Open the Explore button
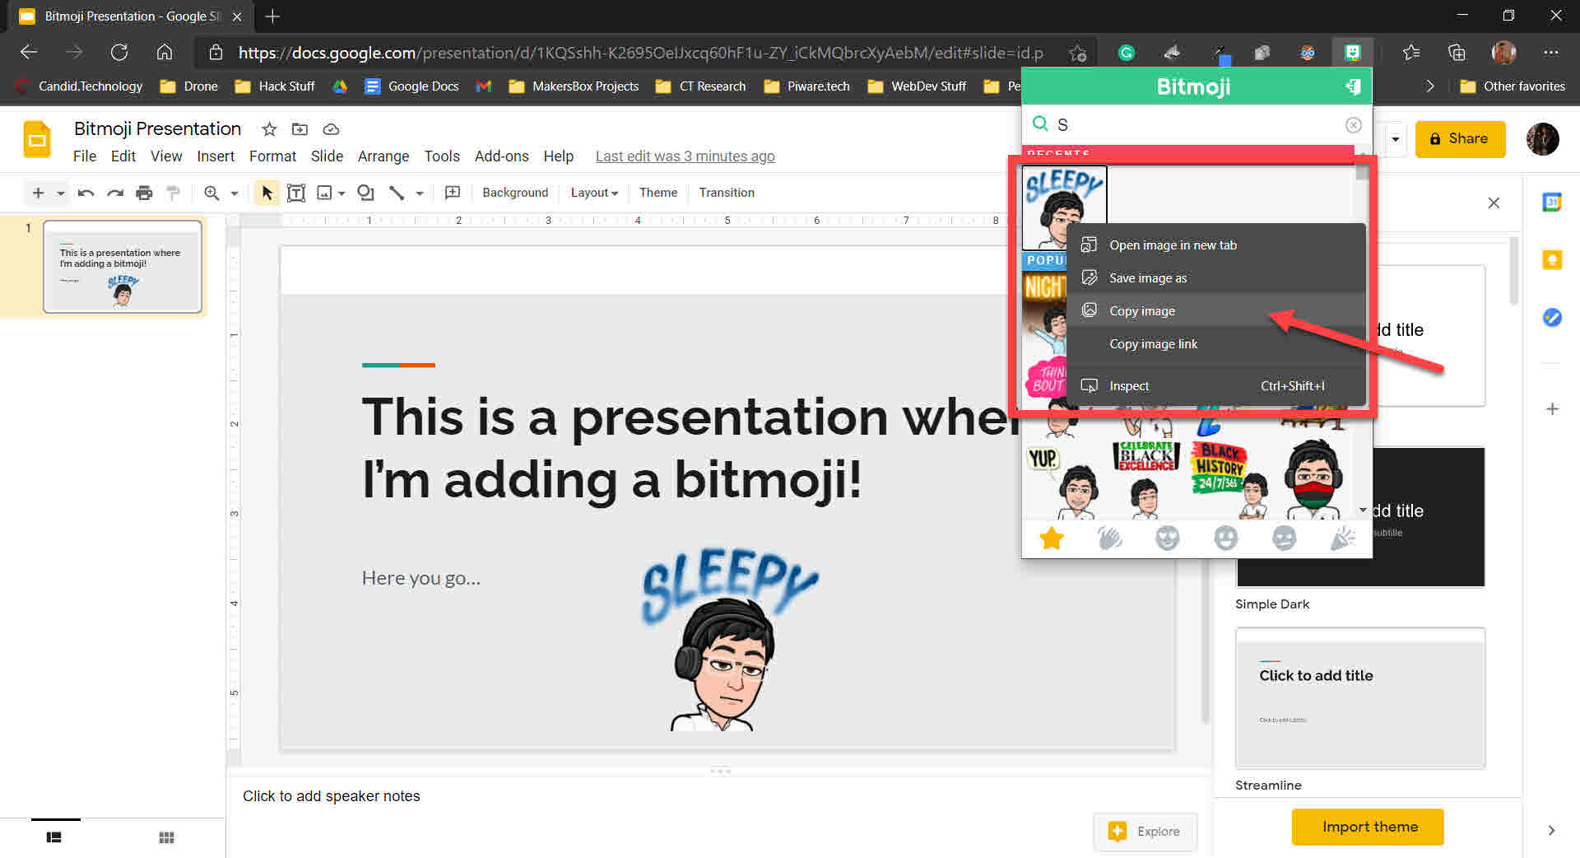Image resolution: width=1580 pixels, height=858 pixels. click(x=1145, y=832)
